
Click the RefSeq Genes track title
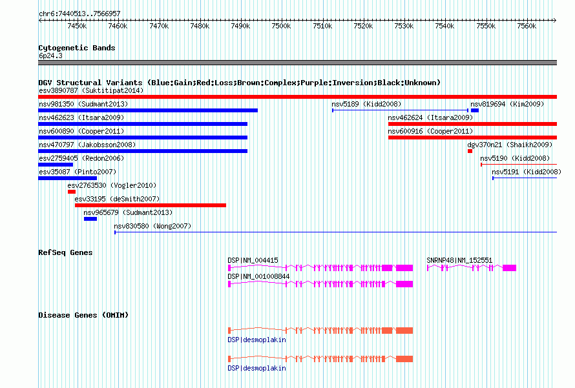[65, 252]
